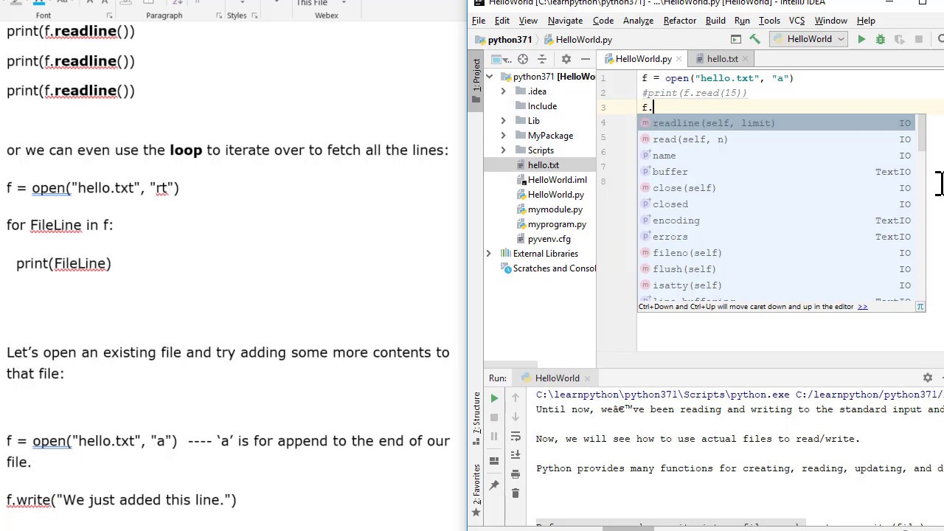The height and width of the screenshot is (531, 944).
Task: Open the Font group dialog launcher in Word
Action: pyautogui.click(x=110, y=15)
